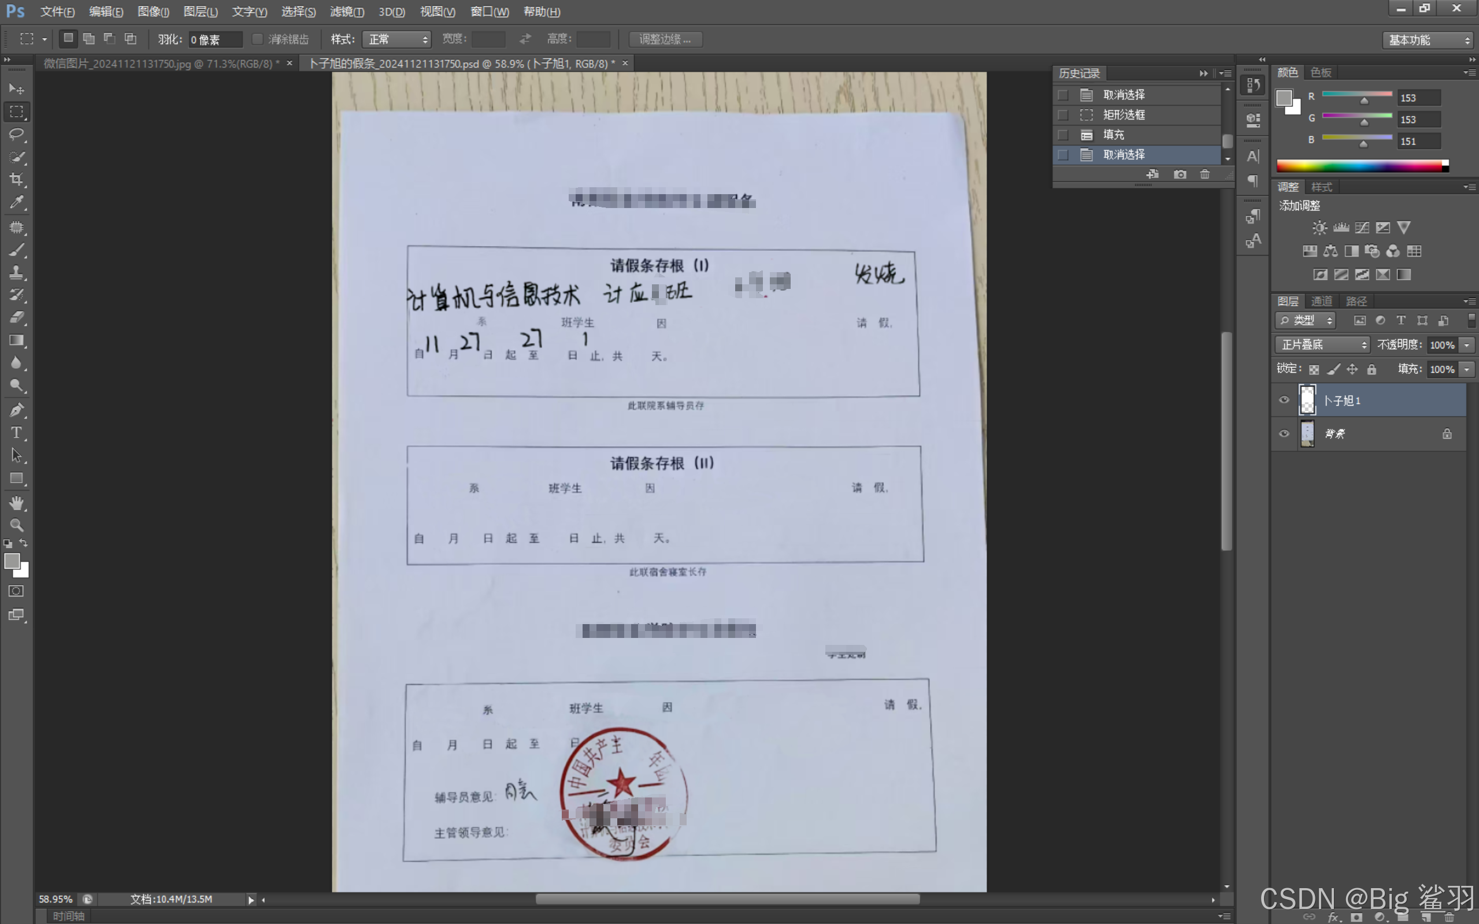Select the Horizontal Type tool
Viewport: 1479px width, 924px height.
(17, 433)
